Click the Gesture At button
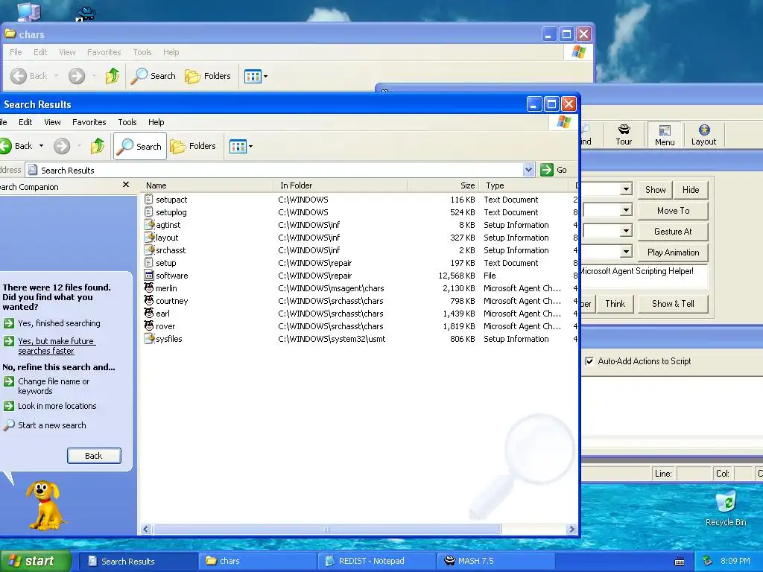763x572 pixels. pyautogui.click(x=673, y=232)
